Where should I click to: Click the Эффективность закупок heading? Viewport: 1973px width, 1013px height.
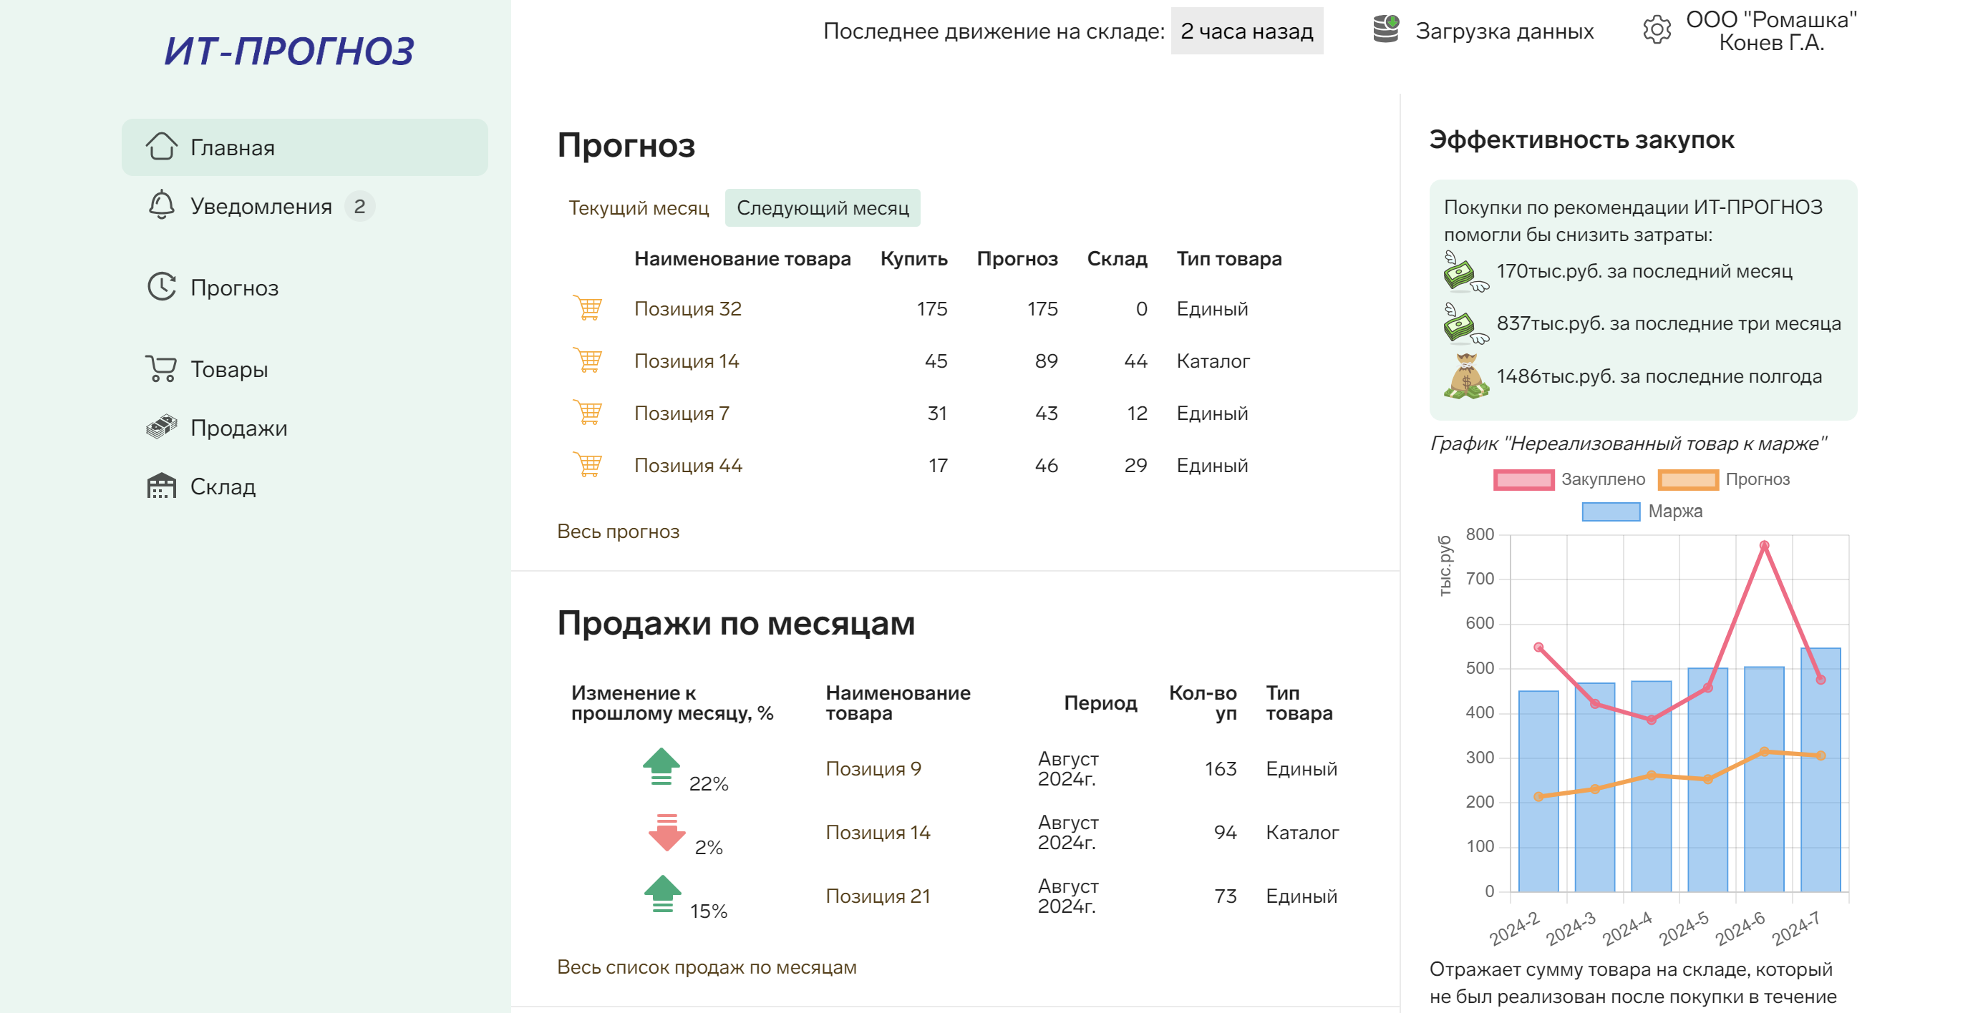coord(1581,140)
